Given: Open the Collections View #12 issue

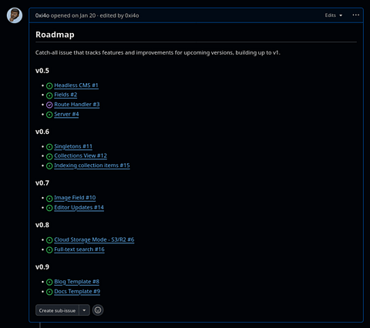Looking at the screenshot, I should [x=80, y=156].
